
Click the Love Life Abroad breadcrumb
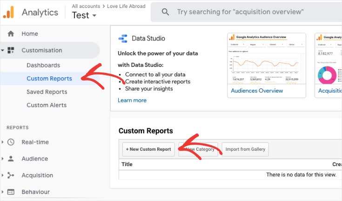pyautogui.click(x=126, y=6)
